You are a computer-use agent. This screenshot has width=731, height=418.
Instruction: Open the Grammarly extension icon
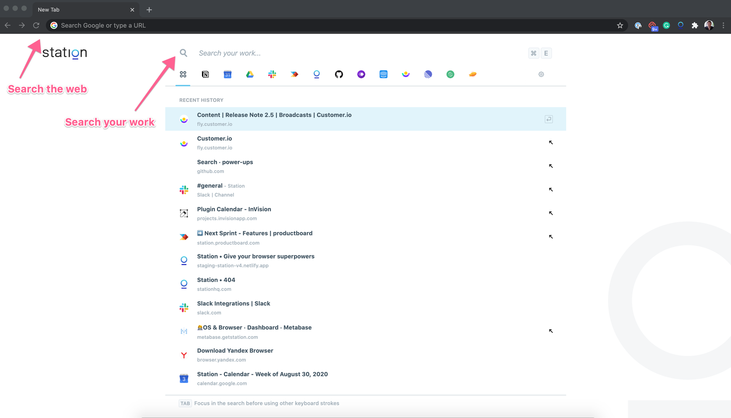(x=666, y=25)
